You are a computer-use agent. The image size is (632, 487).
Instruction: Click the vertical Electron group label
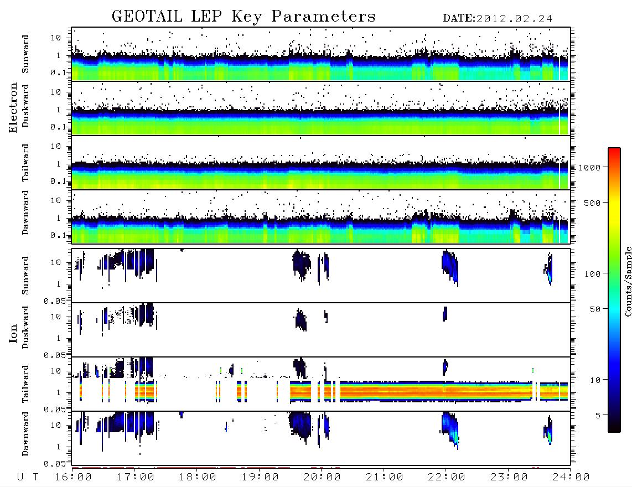pyautogui.click(x=13, y=108)
